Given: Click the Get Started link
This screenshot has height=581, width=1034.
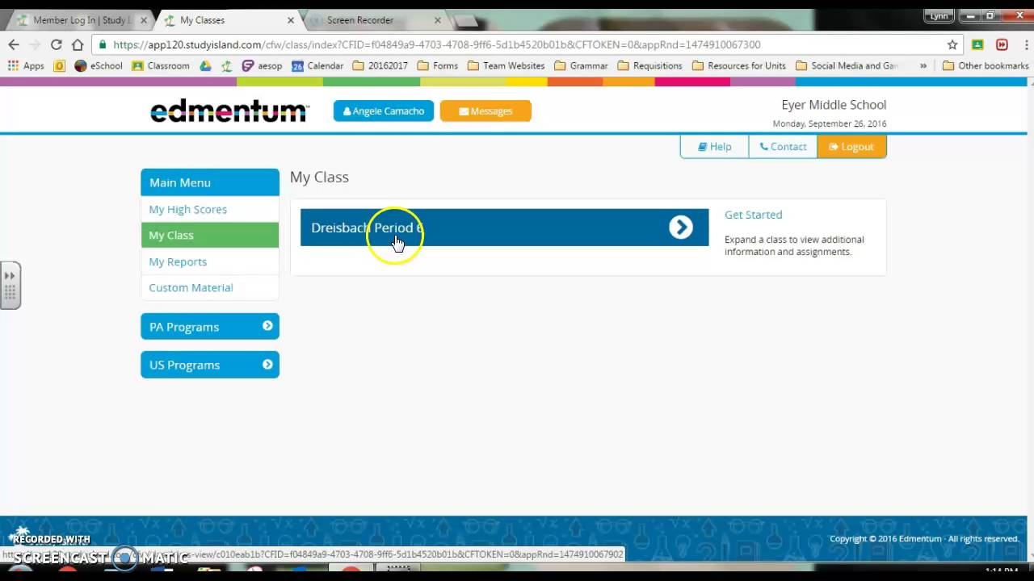Looking at the screenshot, I should (x=753, y=215).
